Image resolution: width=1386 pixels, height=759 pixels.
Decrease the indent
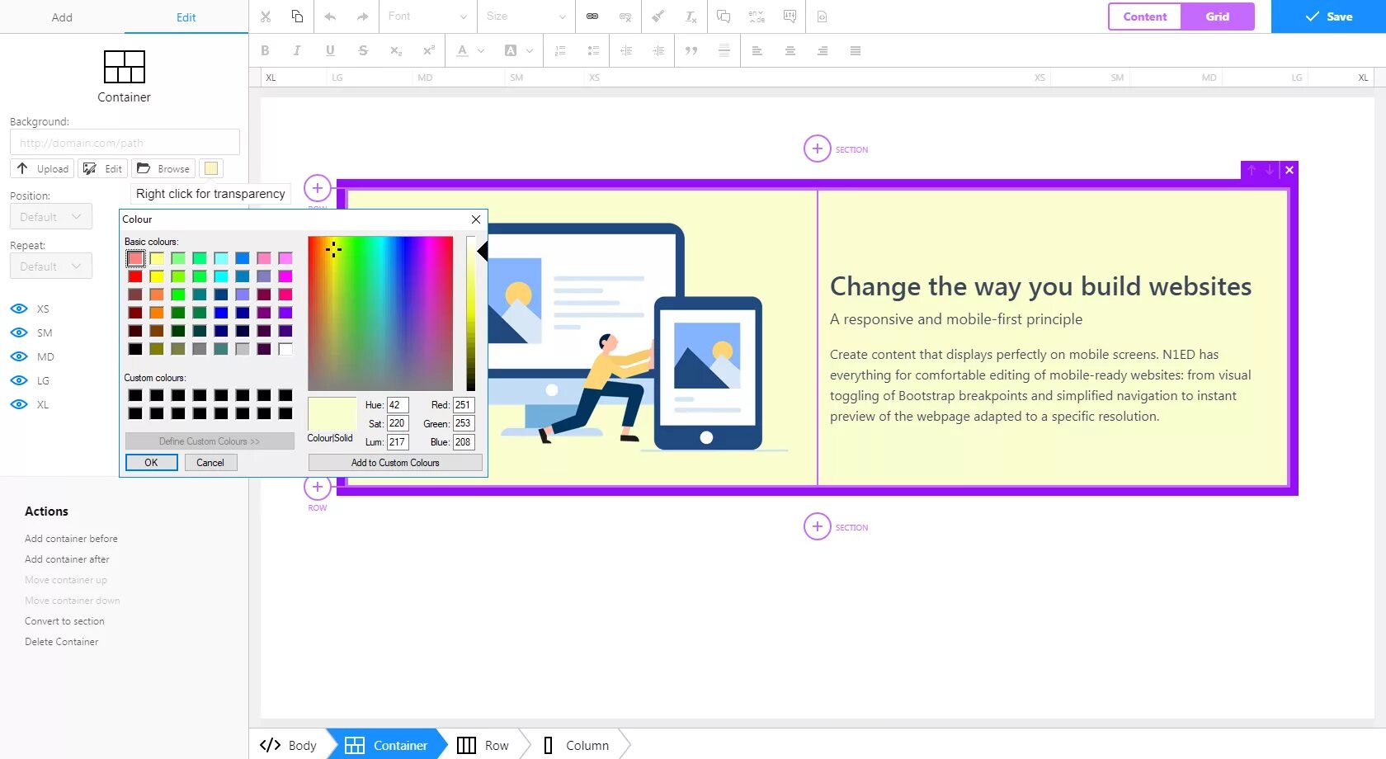point(626,50)
